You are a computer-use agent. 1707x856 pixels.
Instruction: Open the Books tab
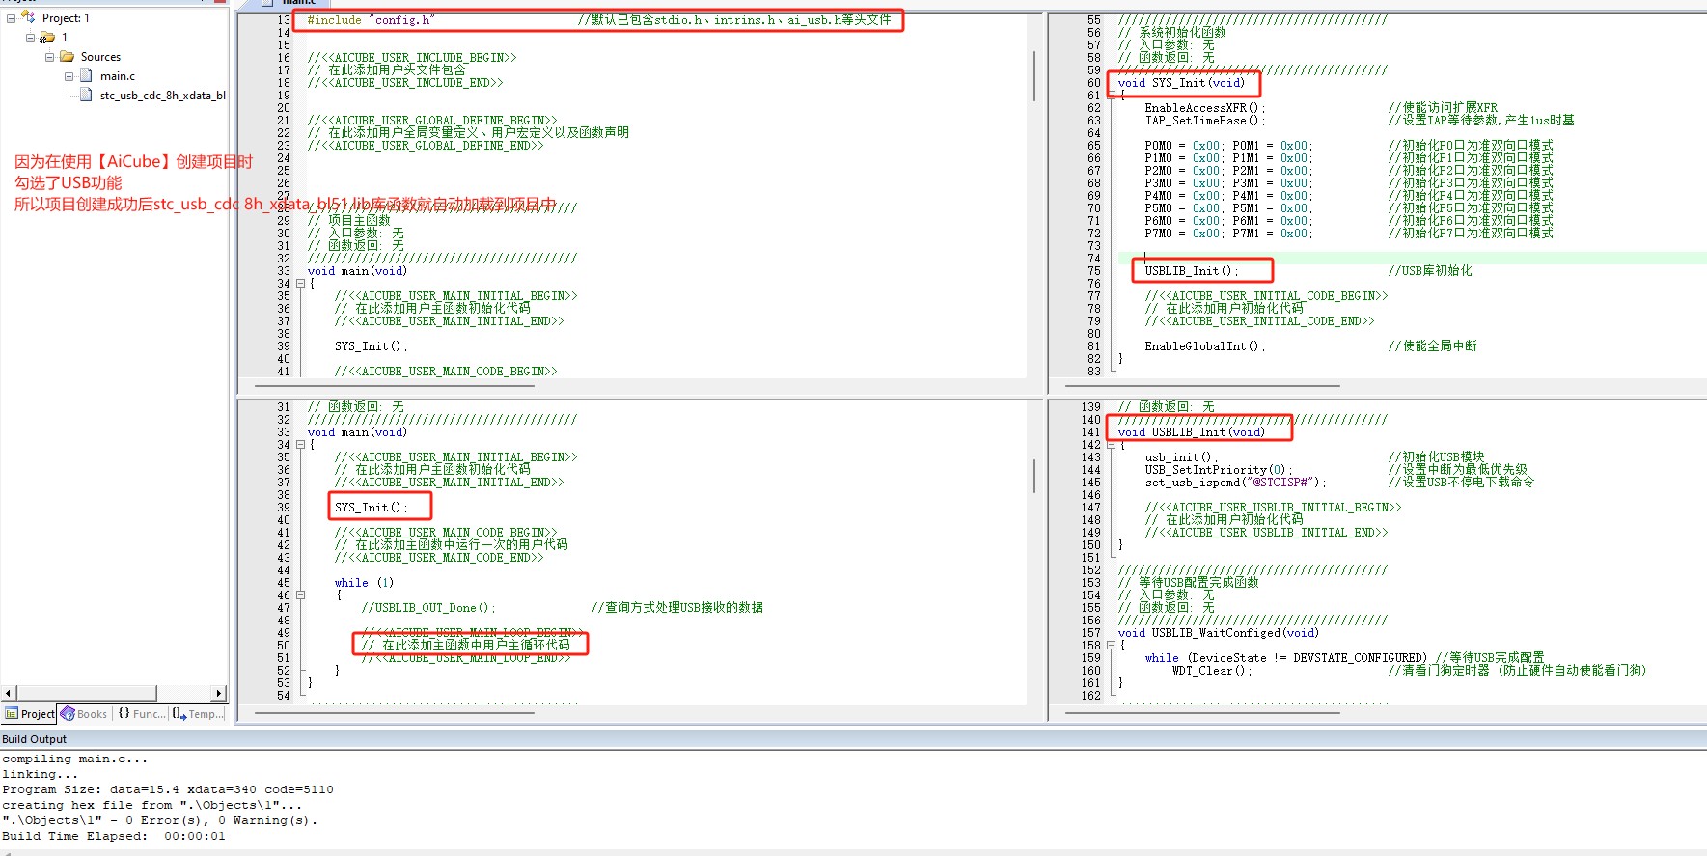coord(84,714)
